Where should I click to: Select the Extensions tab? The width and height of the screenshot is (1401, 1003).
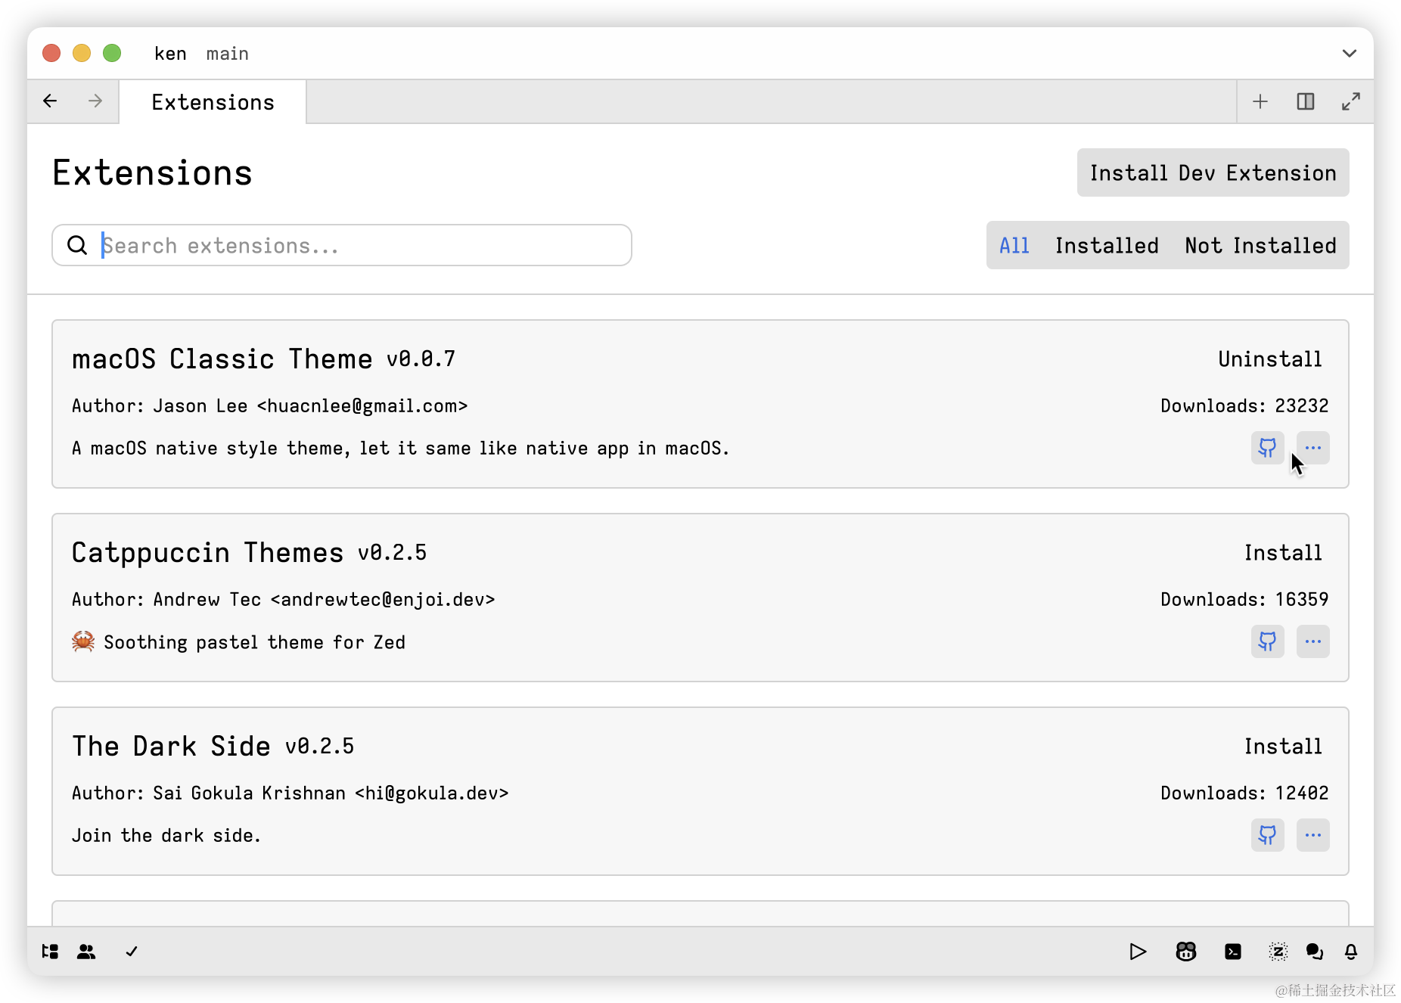pos(213,102)
